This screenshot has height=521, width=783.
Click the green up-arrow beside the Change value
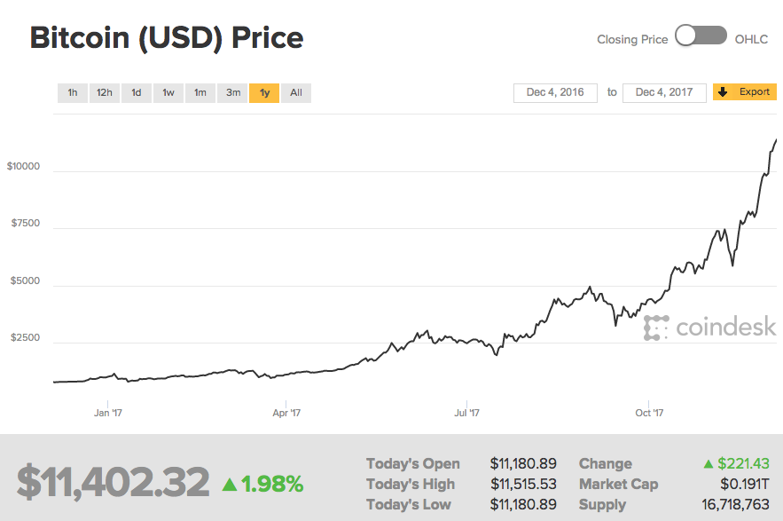click(x=709, y=463)
